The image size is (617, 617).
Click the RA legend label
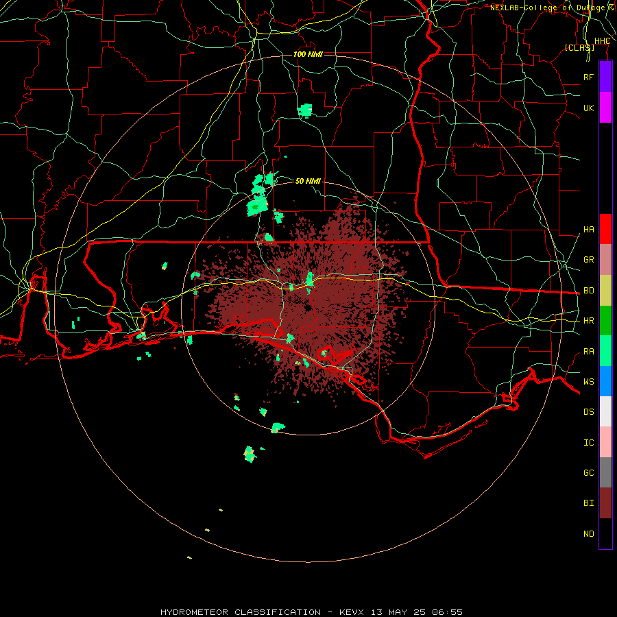(x=588, y=352)
